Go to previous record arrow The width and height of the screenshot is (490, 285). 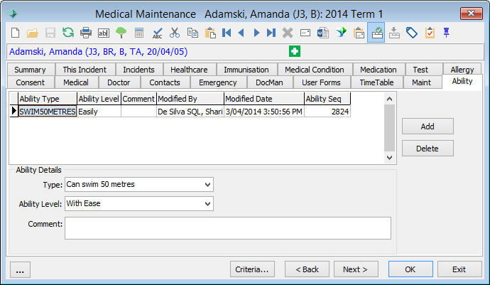(x=241, y=33)
